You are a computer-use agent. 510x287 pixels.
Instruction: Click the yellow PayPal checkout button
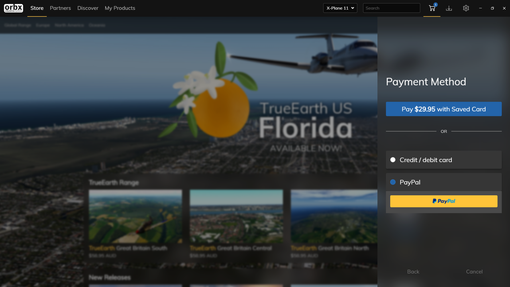point(444,201)
